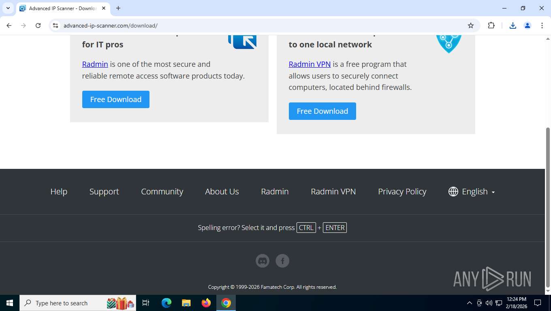Open Radmin footer link
551x311 pixels.
click(275, 192)
